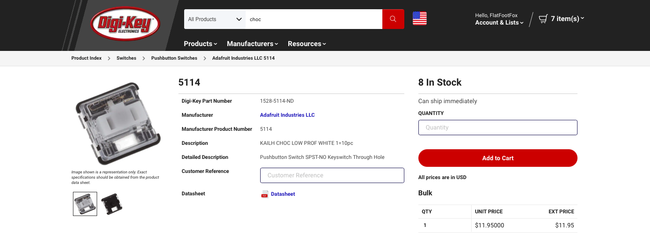
Task: Open the Manufacturers menu
Action: [x=252, y=43]
